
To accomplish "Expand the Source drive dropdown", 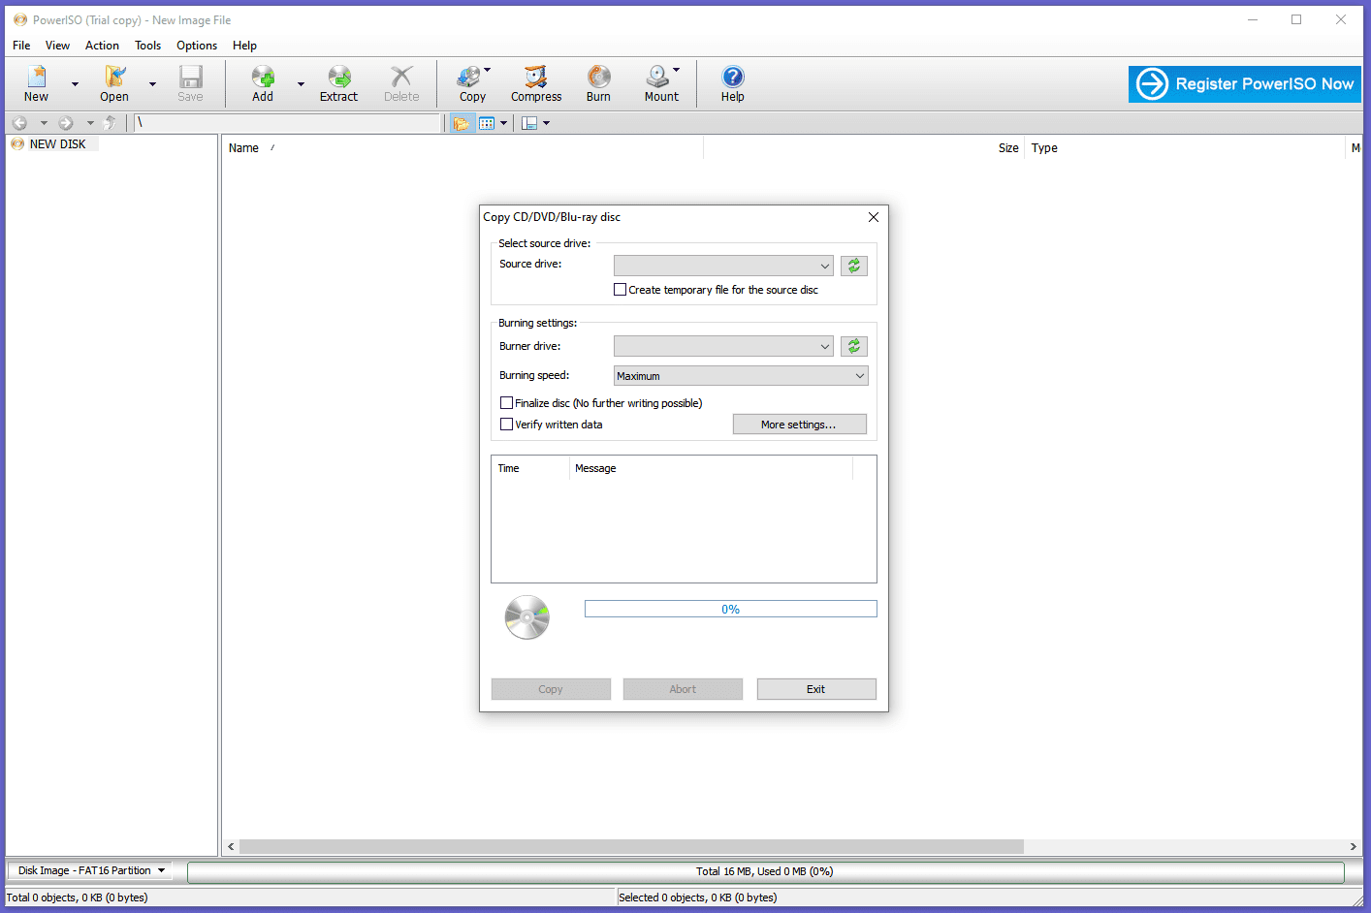I will click(x=723, y=266).
